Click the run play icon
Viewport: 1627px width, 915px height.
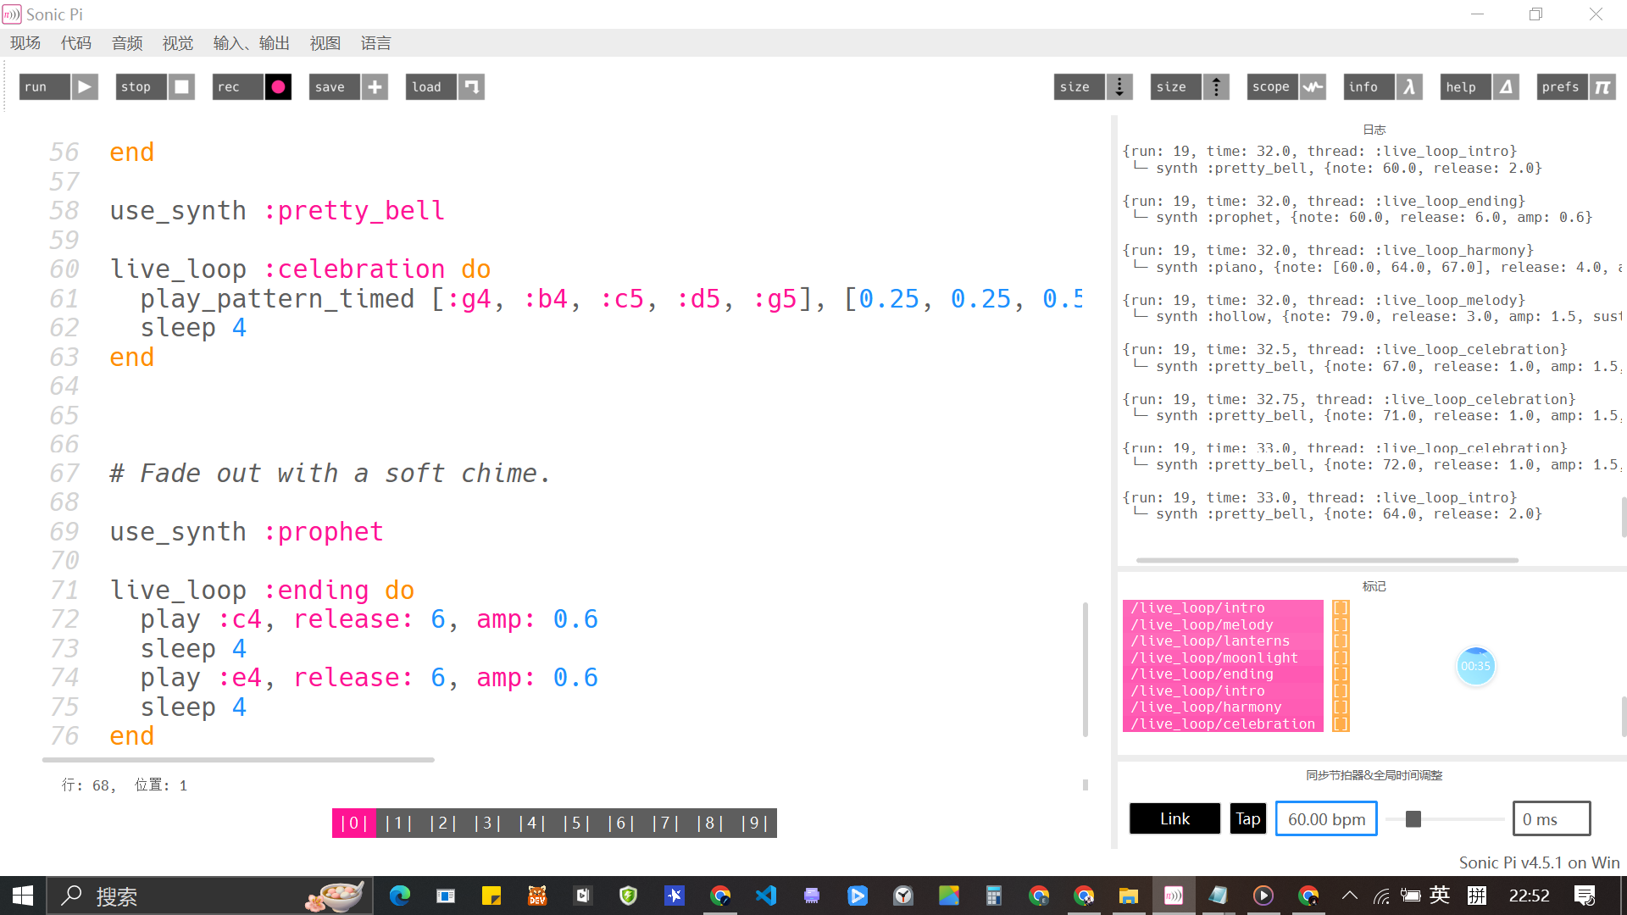point(84,86)
